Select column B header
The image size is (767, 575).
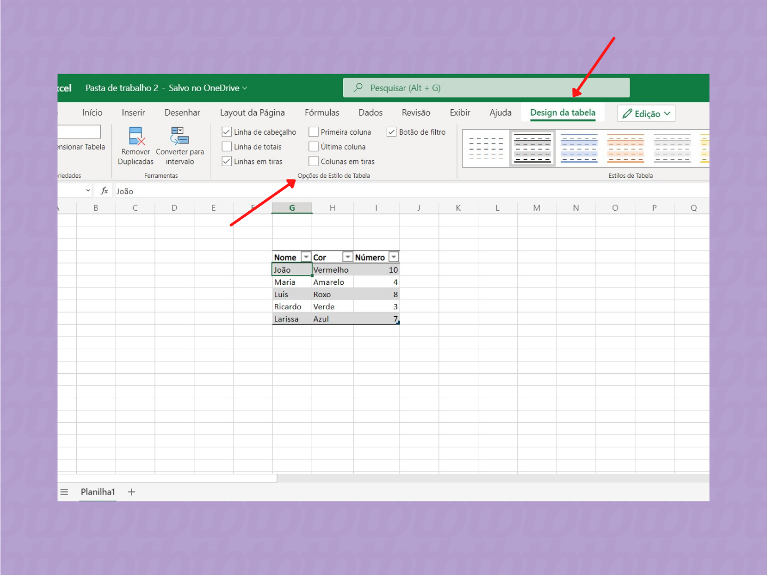point(96,208)
